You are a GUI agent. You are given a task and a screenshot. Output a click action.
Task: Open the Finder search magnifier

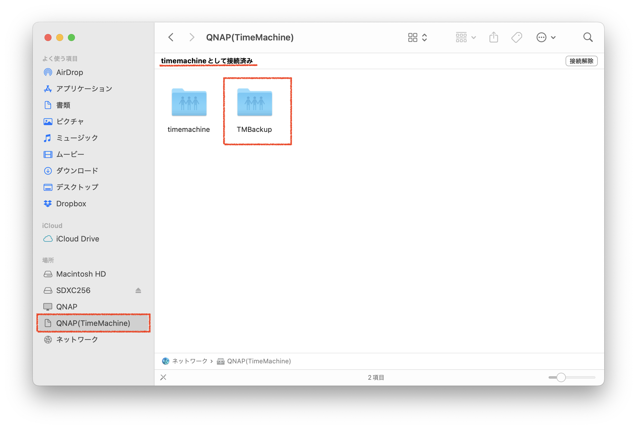click(588, 38)
